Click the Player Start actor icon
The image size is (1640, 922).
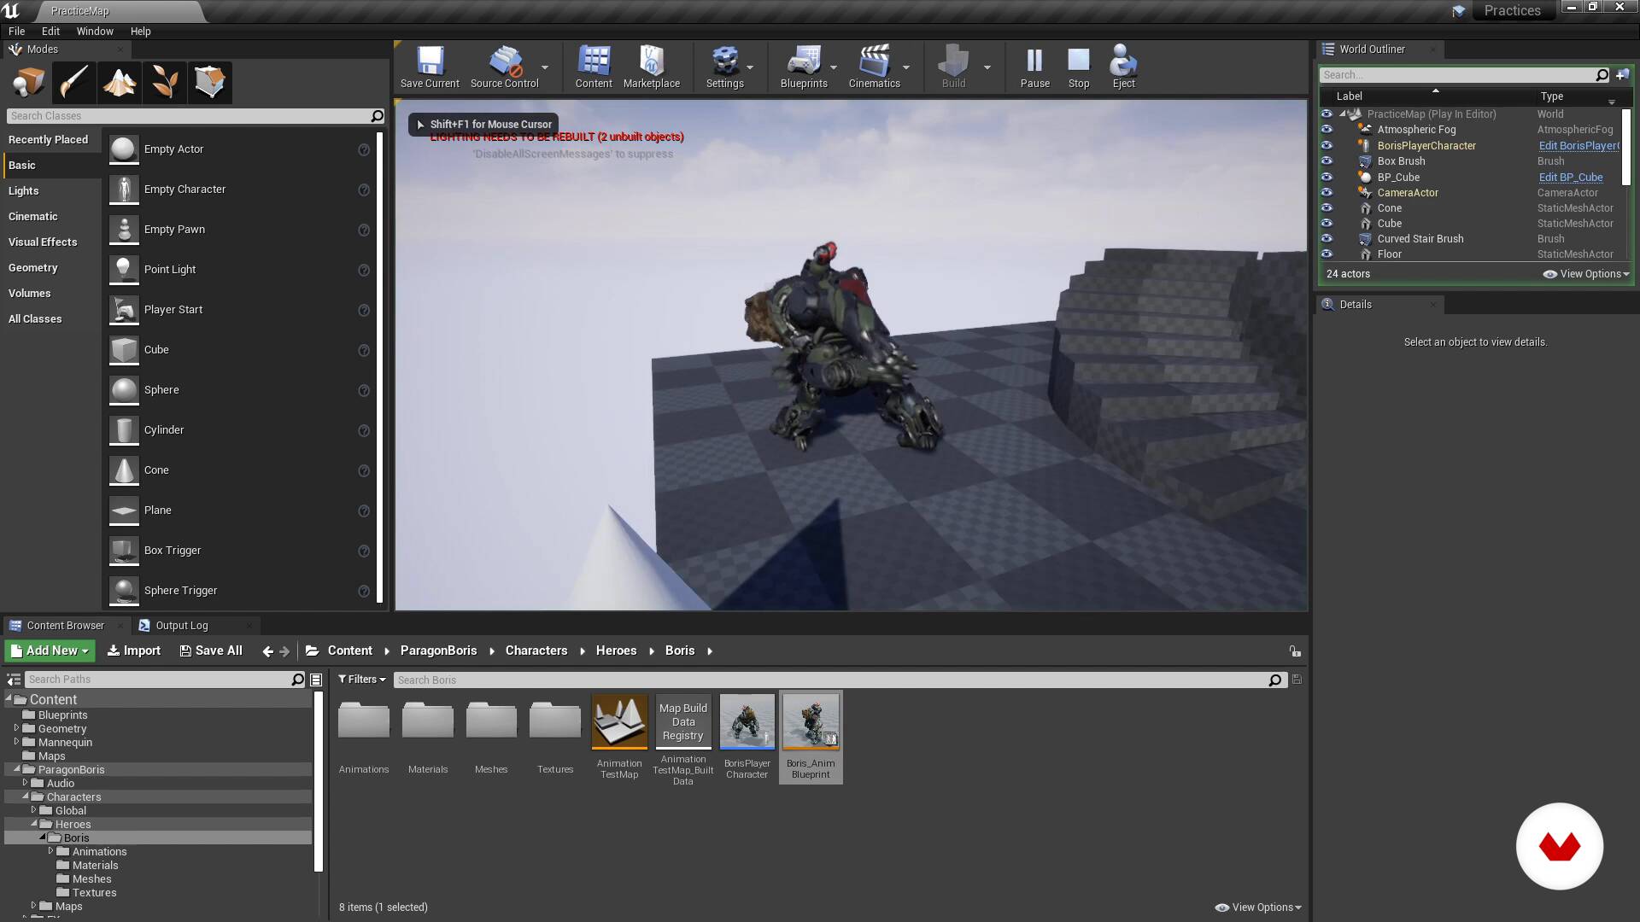click(x=124, y=310)
